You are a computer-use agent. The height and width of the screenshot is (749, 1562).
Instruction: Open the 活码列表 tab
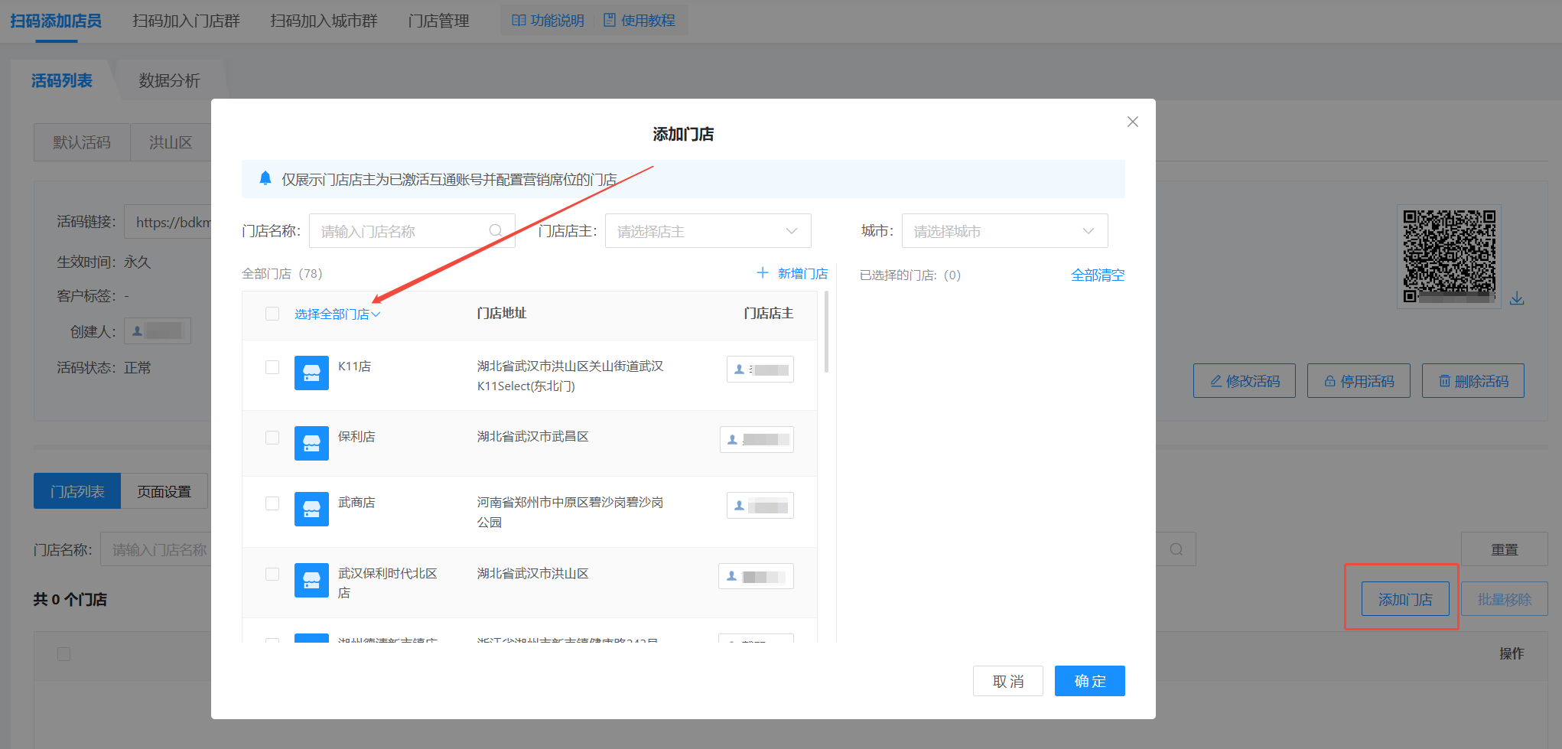62,80
